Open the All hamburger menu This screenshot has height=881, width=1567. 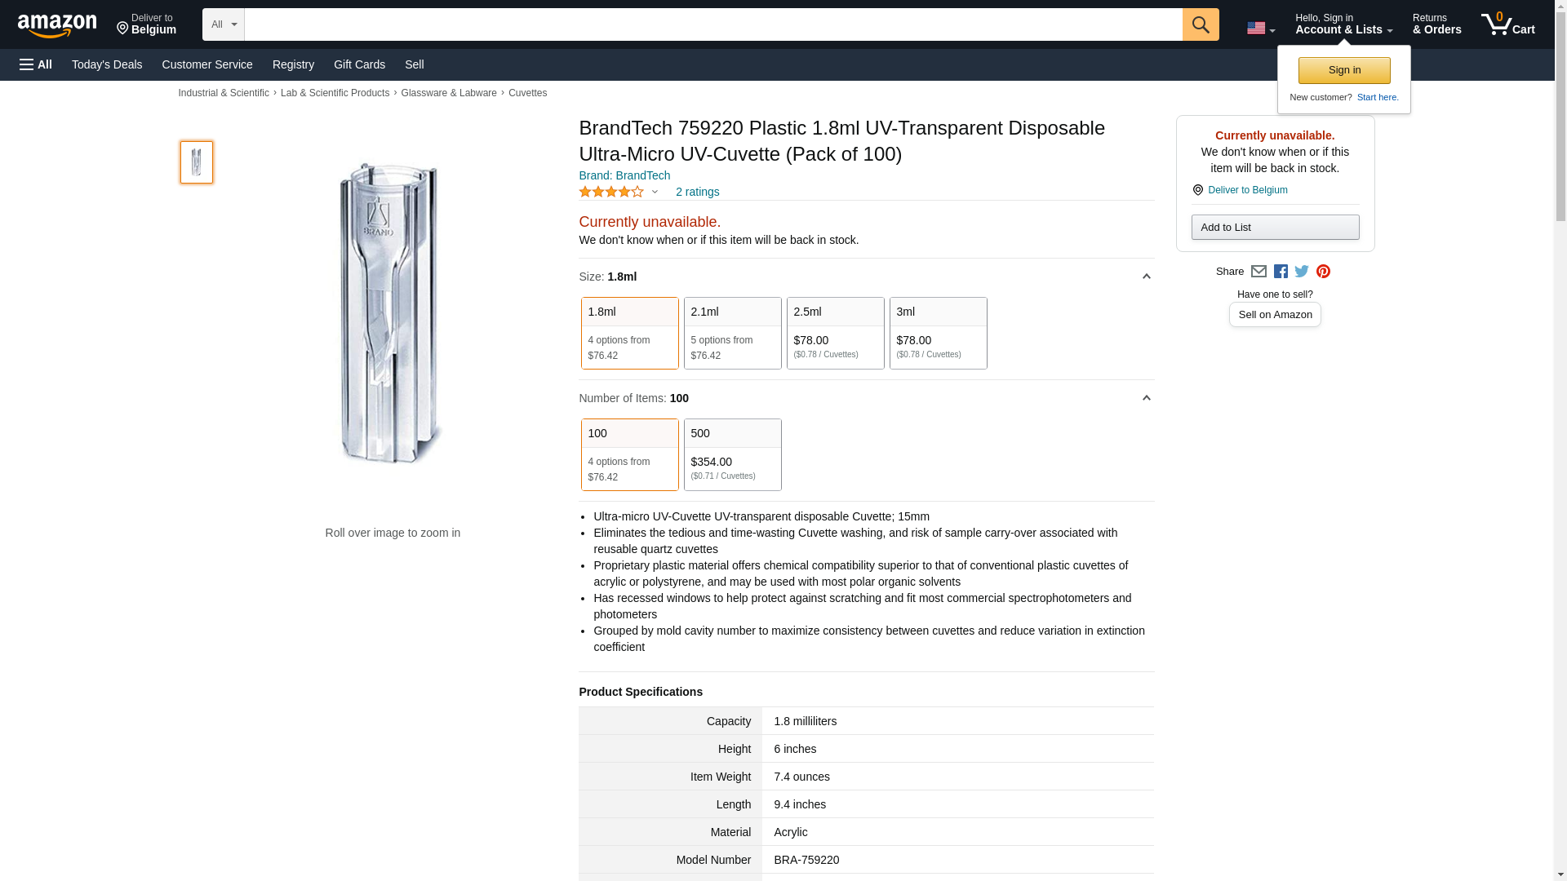click(x=36, y=64)
